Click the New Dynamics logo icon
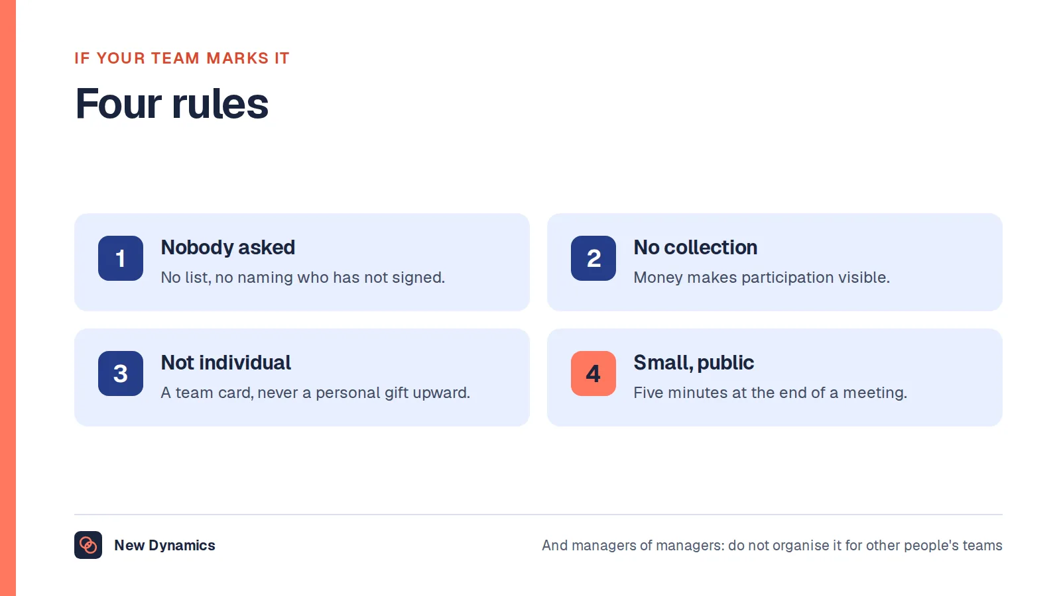1061x596 pixels. pyautogui.click(x=88, y=545)
